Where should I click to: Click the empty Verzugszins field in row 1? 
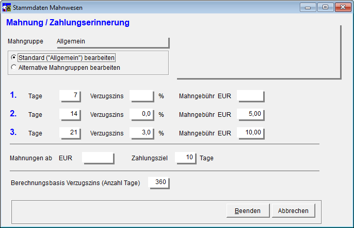click(x=142, y=96)
